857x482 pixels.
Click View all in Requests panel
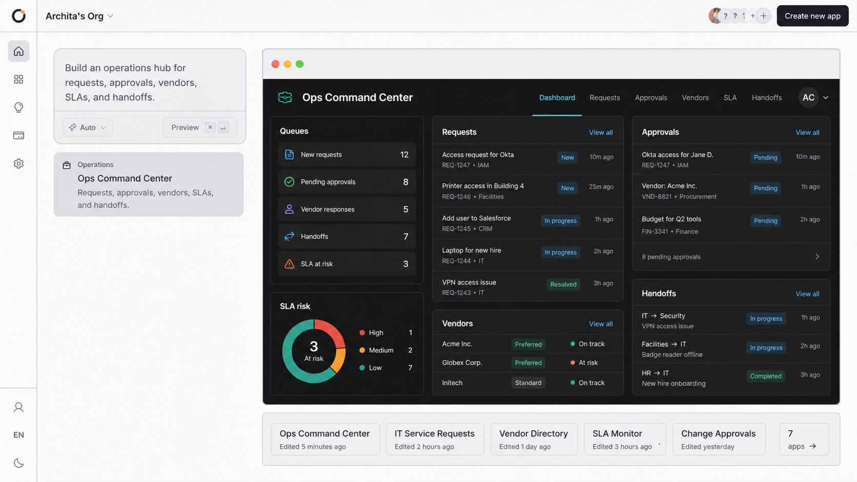[x=601, y=132]
